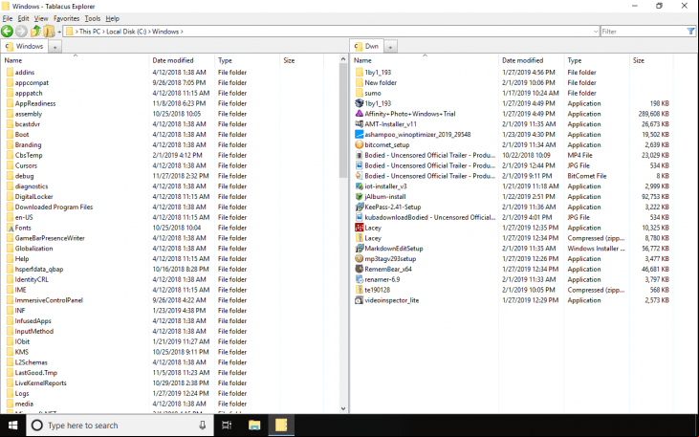Open the Tools menu
The width and height of the screenshot is (699, 437).
coord(93,19)
